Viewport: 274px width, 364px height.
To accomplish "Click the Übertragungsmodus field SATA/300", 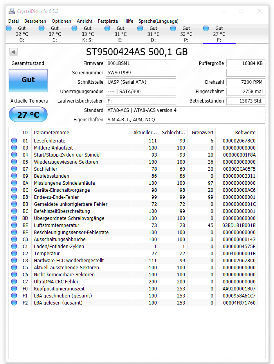I will [141, 92].
